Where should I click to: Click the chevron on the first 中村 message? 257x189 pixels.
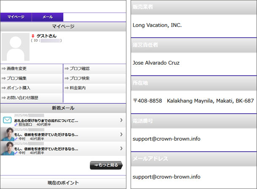[x=121, y=134]
